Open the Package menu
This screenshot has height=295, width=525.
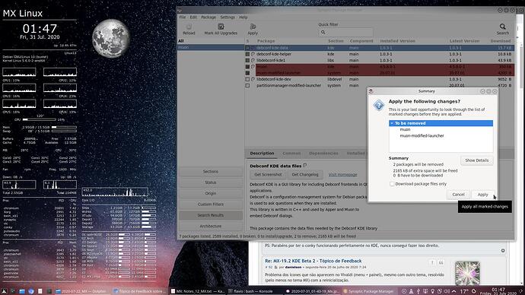pyautogui.click(x=208, y=17)
